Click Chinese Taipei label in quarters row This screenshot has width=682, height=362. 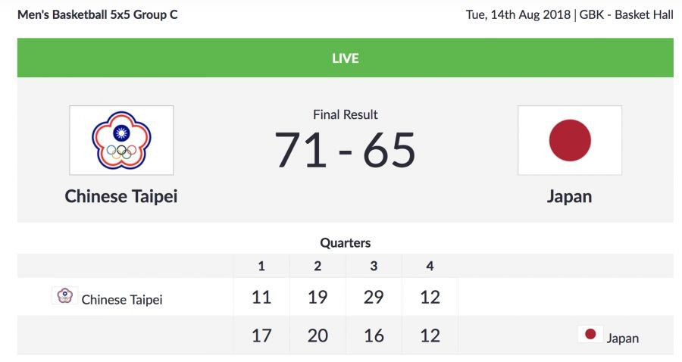coord(122,300)
